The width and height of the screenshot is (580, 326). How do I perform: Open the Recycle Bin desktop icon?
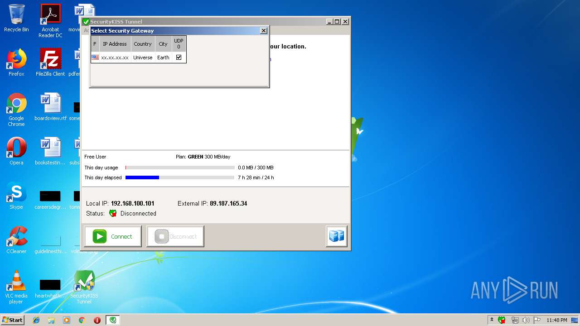click(16, 18)
